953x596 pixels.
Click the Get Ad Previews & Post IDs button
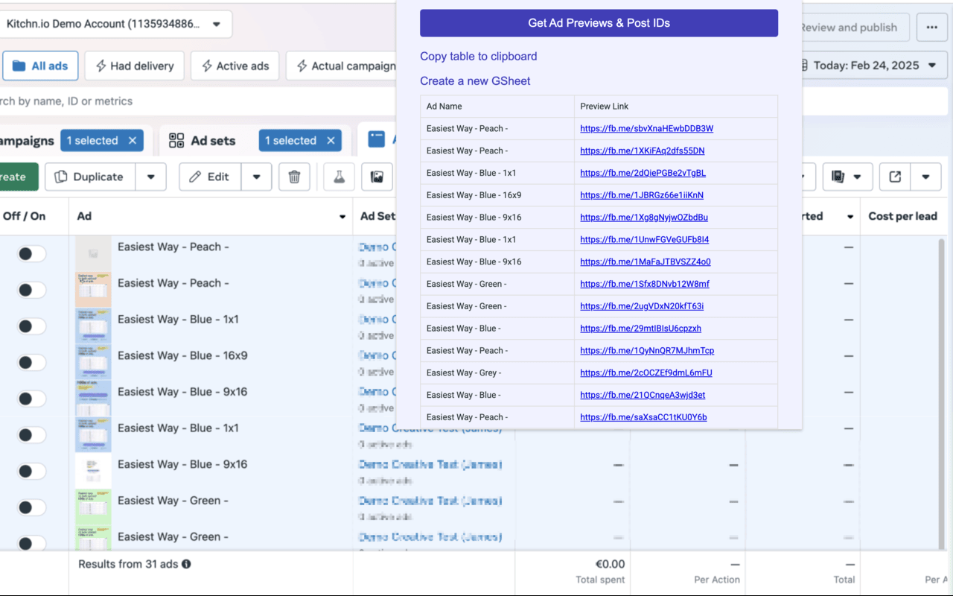tap(599, 23)
